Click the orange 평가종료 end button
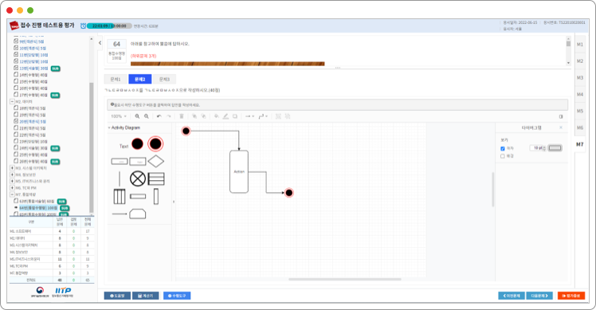596x310 pixels. point(571,296)
